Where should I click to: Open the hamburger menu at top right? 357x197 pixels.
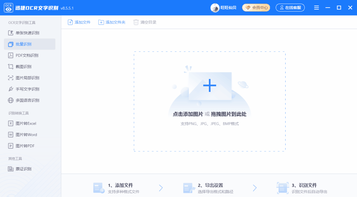316,7
